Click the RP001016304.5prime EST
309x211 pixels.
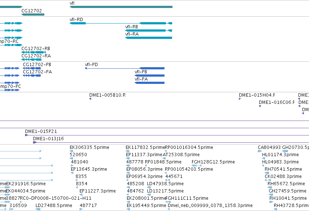(x=166, y=151)
